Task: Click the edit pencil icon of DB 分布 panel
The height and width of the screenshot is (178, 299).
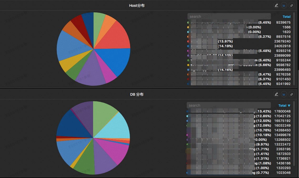Action: pyautogui.click(x=276, y=94)
